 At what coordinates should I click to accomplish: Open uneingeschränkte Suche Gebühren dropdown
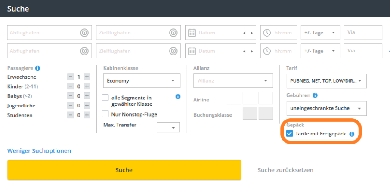(326, 108)
